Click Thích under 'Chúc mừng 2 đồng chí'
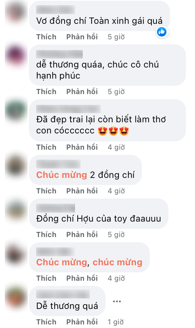The height and width of the screenshot is (328, 195). tap(46, 191)
